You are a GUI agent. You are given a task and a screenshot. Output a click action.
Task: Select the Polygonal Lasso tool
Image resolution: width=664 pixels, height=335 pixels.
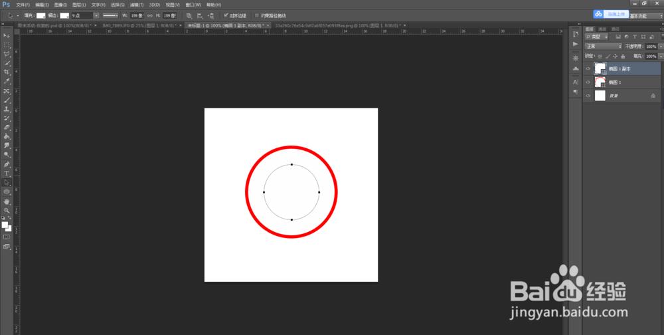[x=7, y=54]
